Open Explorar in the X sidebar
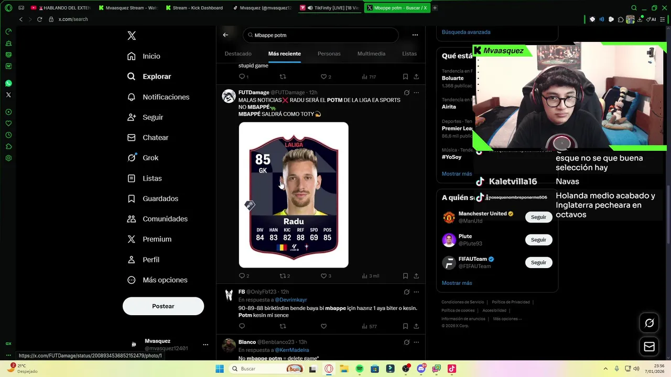The image size is (671, 377). [149, 76]
